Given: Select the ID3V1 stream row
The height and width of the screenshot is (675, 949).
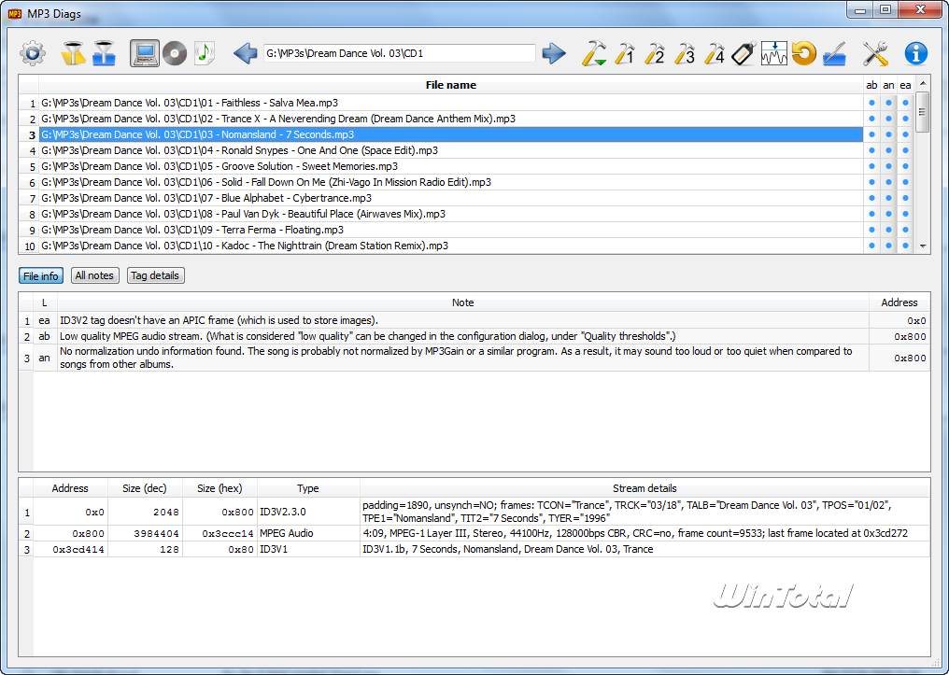Looking at the screenshot, I should (481, 549).
